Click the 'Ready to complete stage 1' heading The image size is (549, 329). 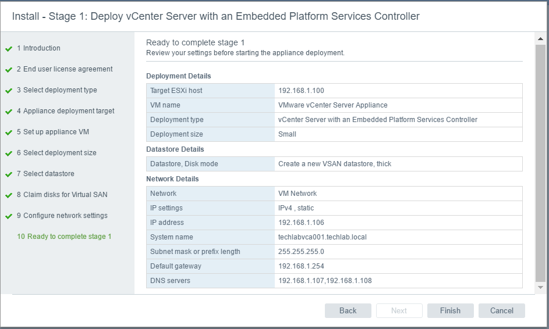[196, 42]
